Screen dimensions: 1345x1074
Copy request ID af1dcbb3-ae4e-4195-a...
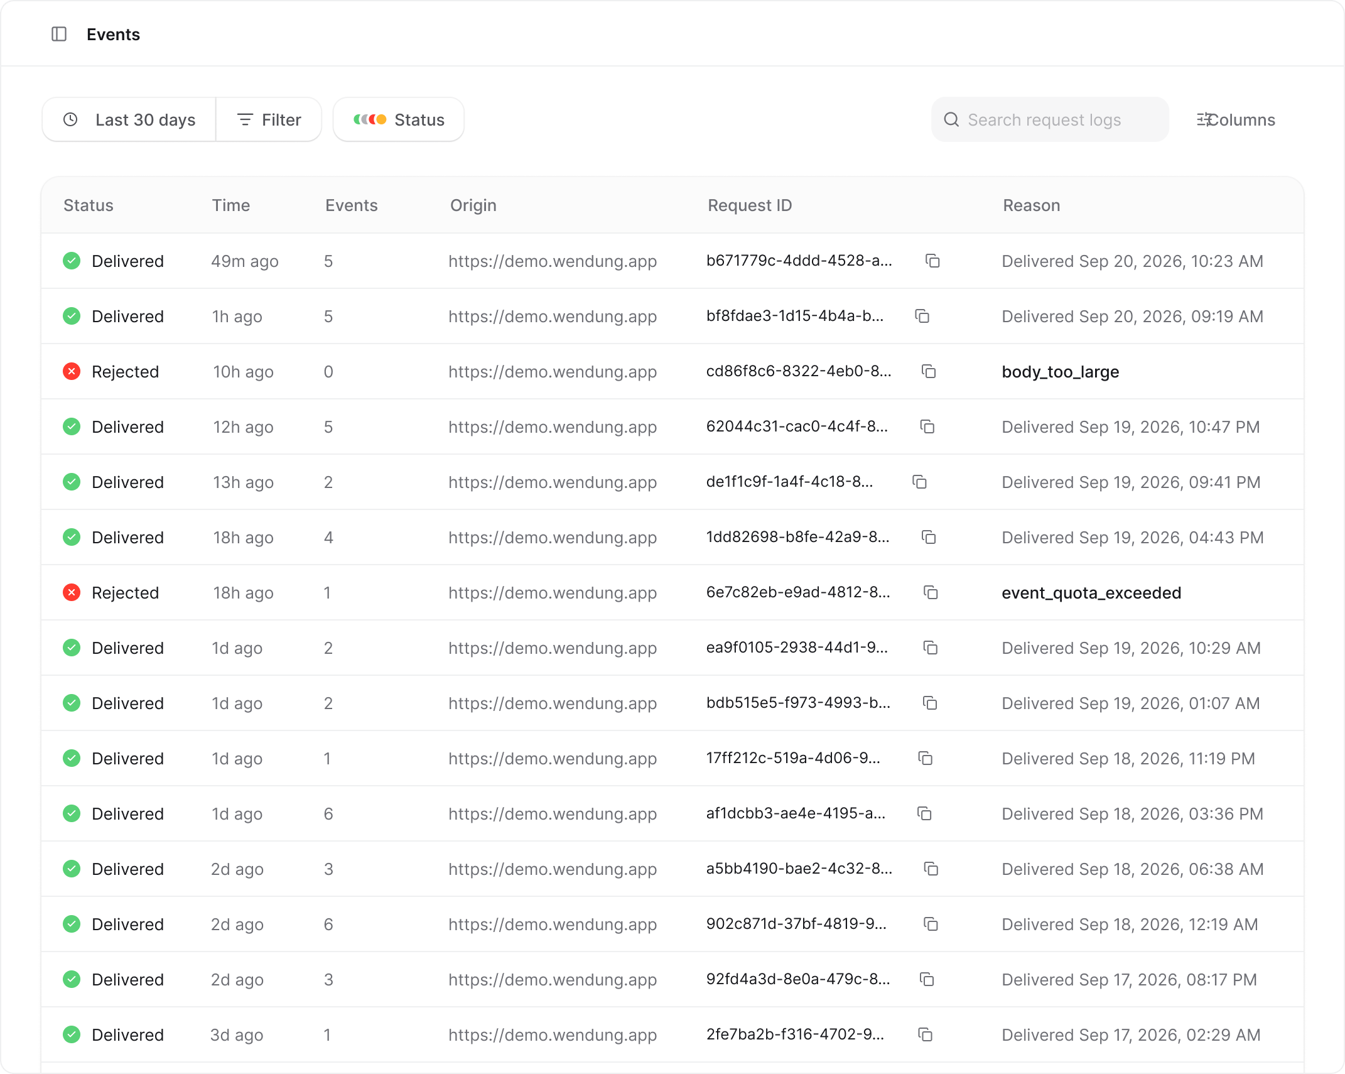[x=924, y=813]
